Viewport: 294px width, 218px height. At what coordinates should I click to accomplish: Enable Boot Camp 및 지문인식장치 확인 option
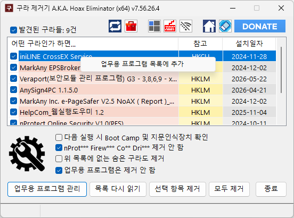click(59, 137)
